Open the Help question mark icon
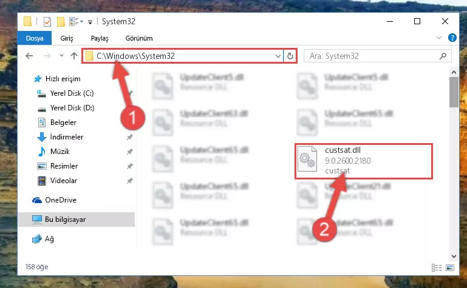This screenshot has height=288, width=467. pyautogui.click(x=452, y=38)
